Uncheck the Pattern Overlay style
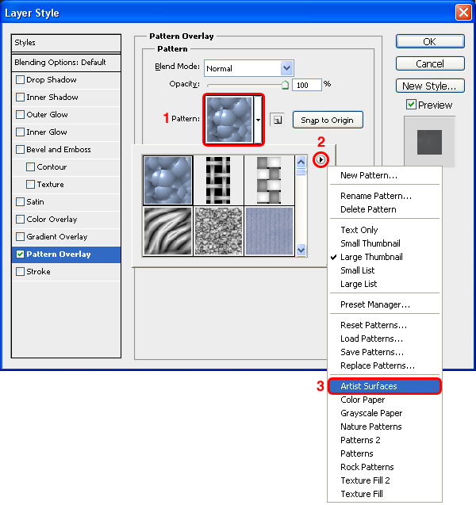The height and width of the screenshot is (505, 476). point(21,254)
